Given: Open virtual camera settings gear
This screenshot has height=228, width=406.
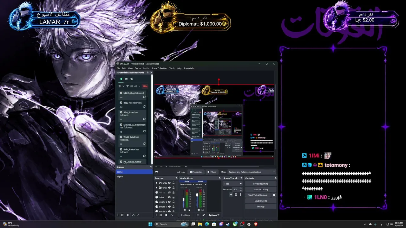Looking at the screenshot, I should point(274,195).
